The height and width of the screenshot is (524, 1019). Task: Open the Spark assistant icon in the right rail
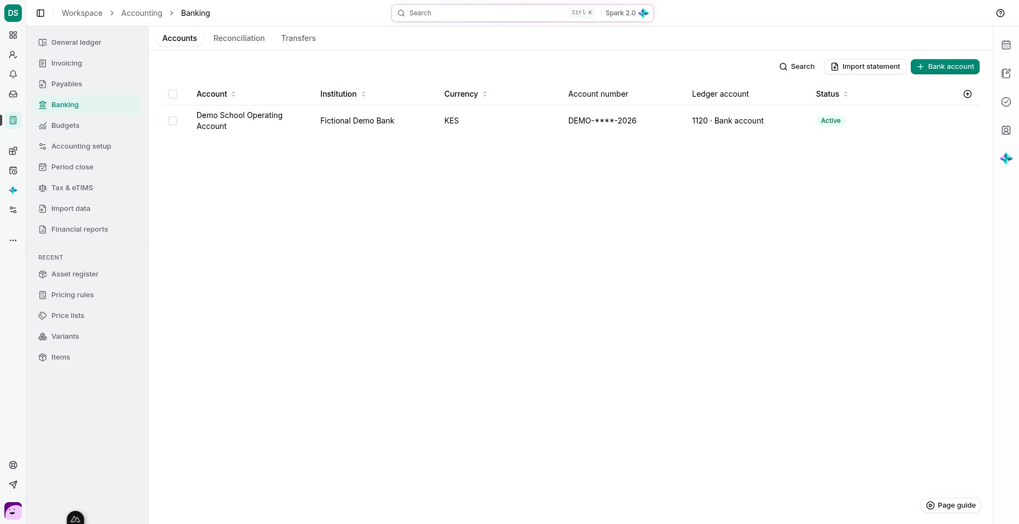pos(1006,158)
